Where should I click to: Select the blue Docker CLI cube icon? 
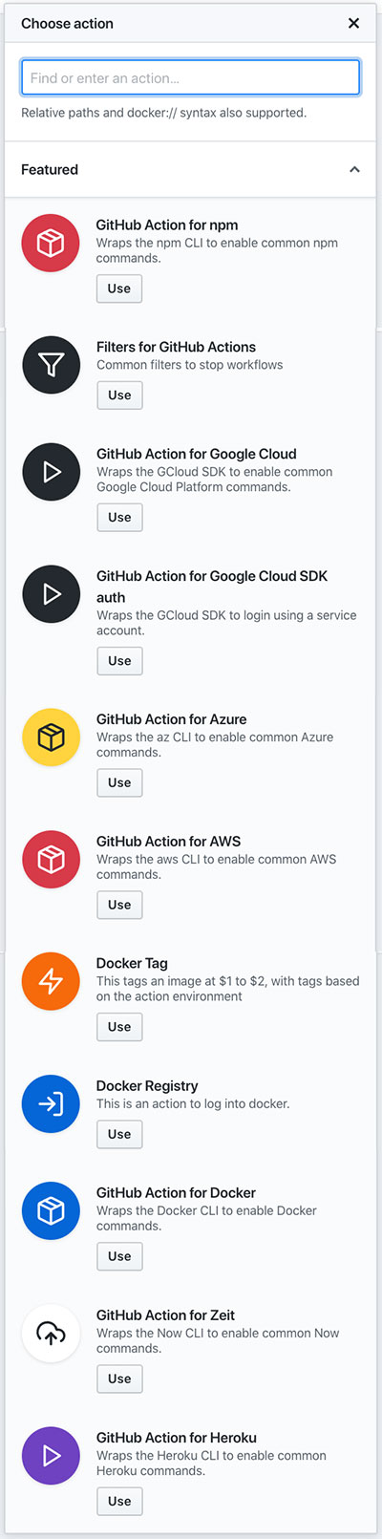click(x=51, y=1211)
